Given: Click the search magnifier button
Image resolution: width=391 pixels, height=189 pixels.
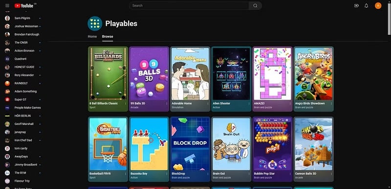Looking at the screenshot, I should point(255,6).
